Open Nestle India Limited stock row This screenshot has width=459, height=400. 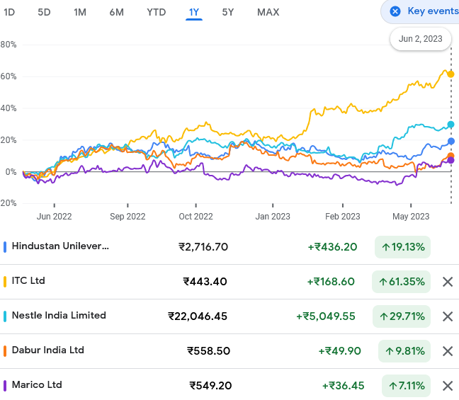coord(229,316)
